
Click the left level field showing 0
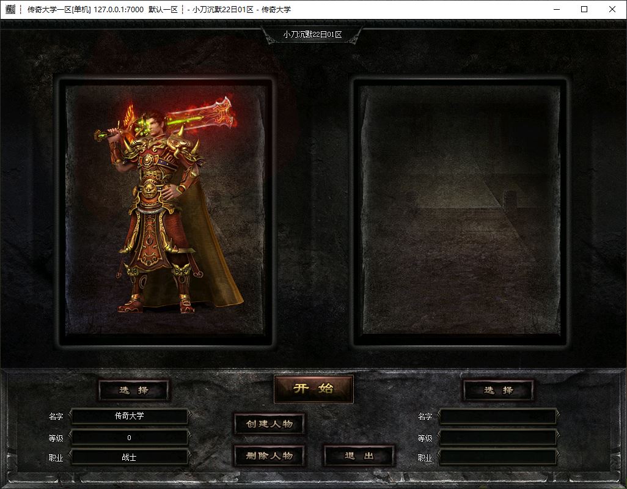[129, 438]
